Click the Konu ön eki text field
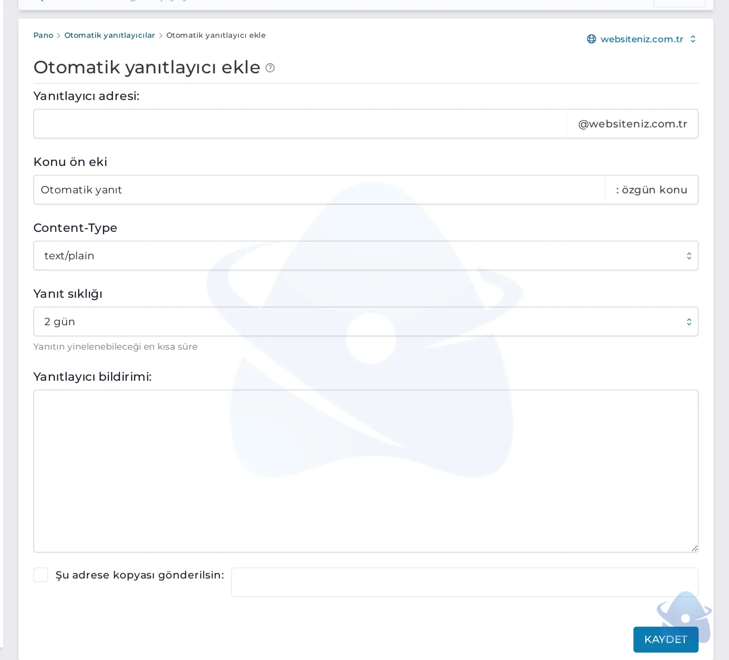This screenshot has width=729, height=660. [x=319, y=190]
